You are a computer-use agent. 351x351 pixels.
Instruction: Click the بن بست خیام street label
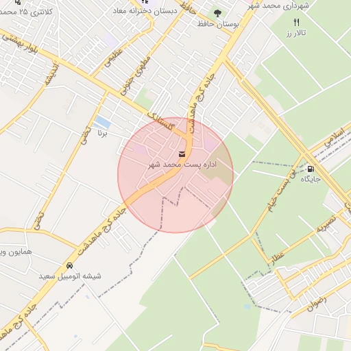tap(282, 191)
